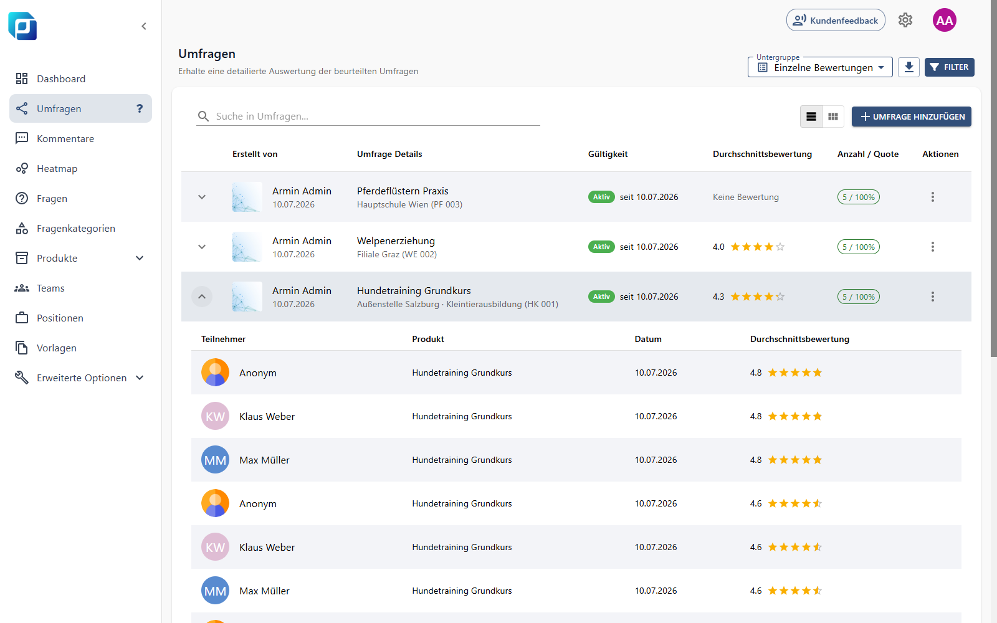Open the Filter button

click(950, 67)
